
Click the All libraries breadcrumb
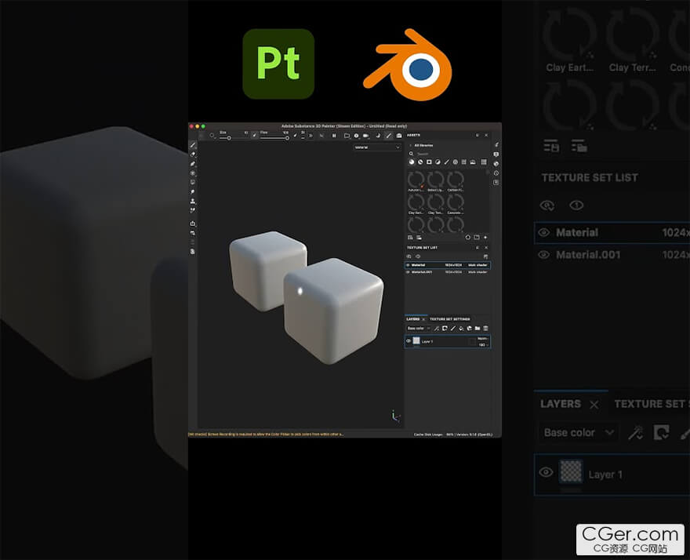click(423, 145)
